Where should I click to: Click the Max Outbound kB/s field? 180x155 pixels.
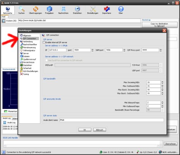pos(153,86)
